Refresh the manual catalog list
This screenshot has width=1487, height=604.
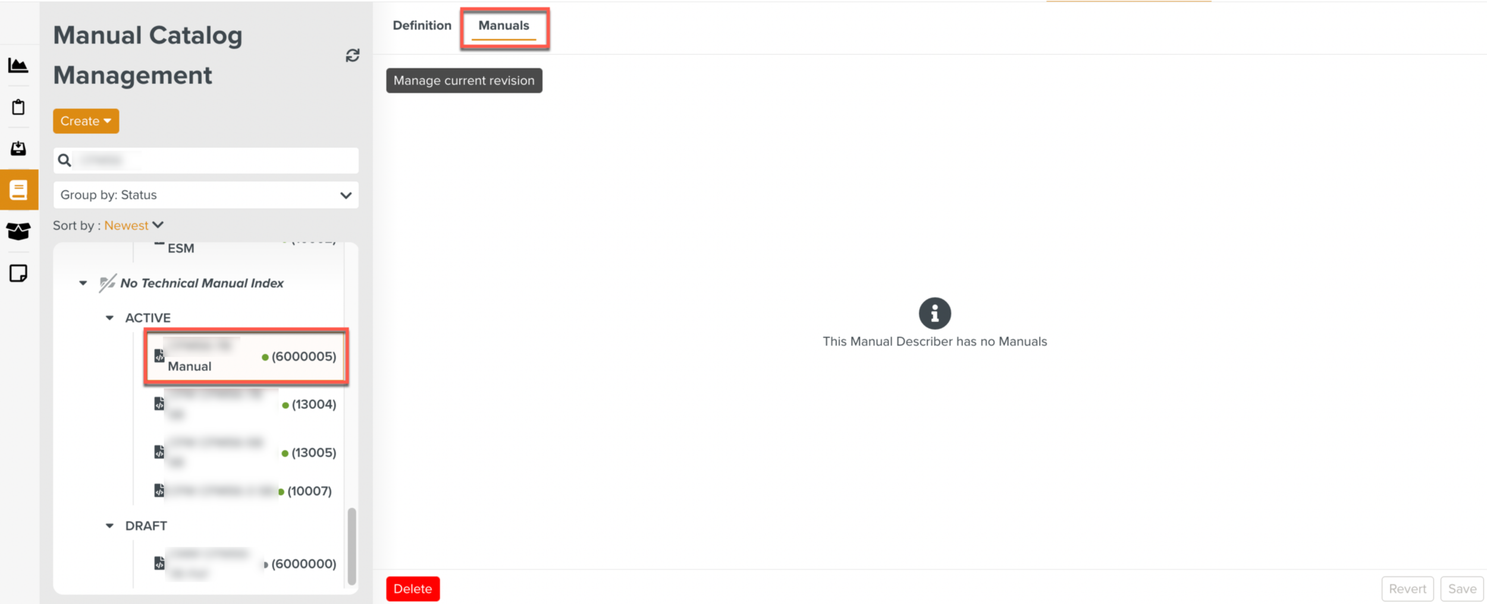pos(352,55)
